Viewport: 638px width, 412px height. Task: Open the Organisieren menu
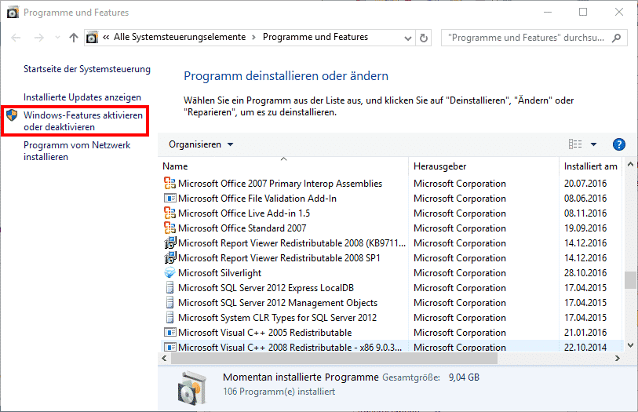pos(201,144)
